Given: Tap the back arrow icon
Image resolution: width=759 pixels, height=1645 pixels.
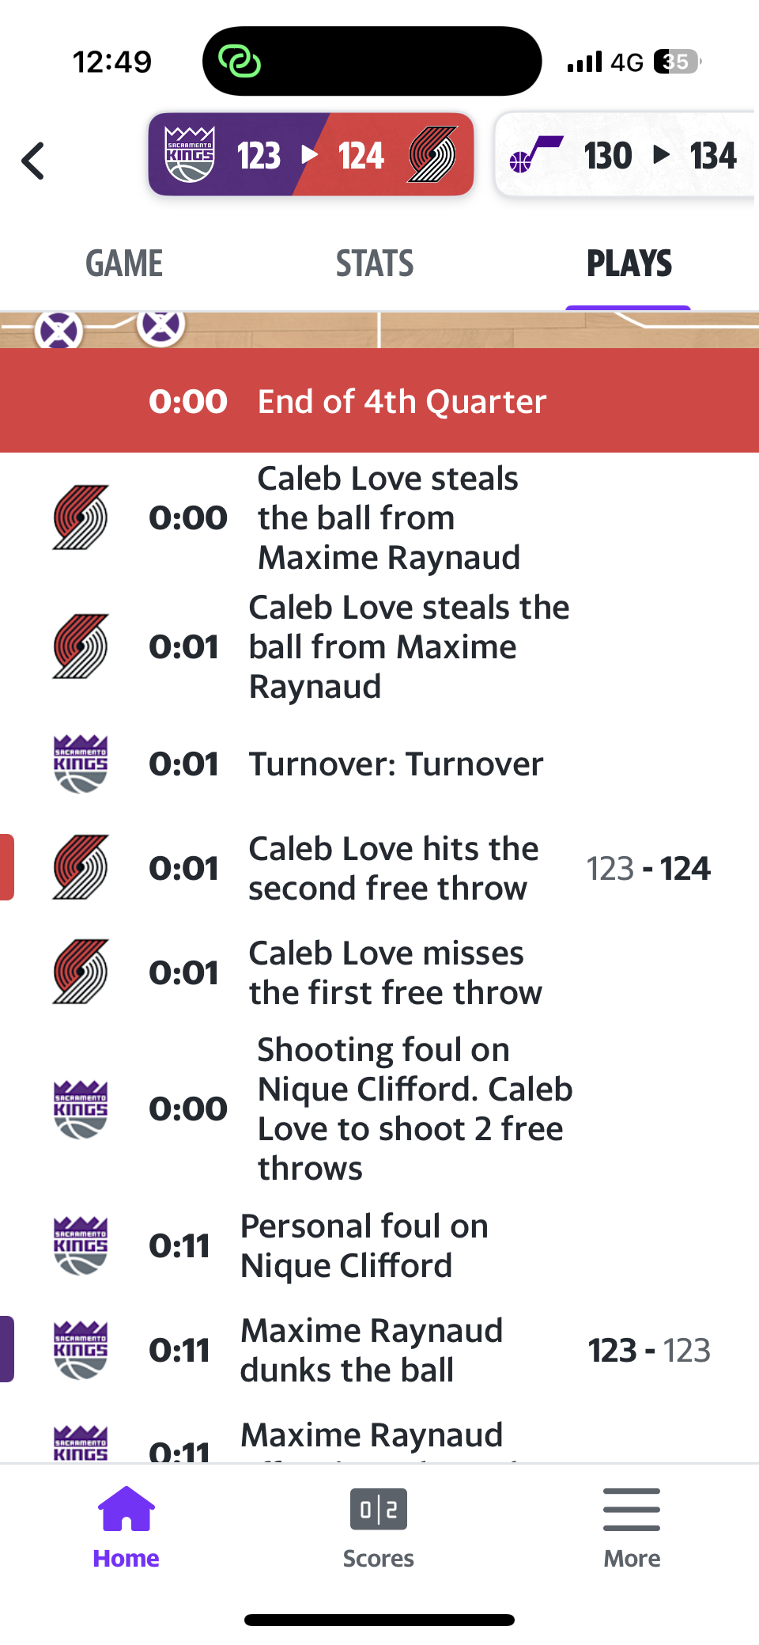Looking at the screenshot, I should 33,161.
